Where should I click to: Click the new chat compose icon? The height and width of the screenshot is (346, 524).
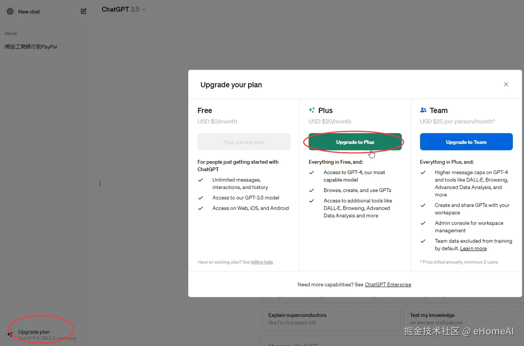[x=83, y=12]
